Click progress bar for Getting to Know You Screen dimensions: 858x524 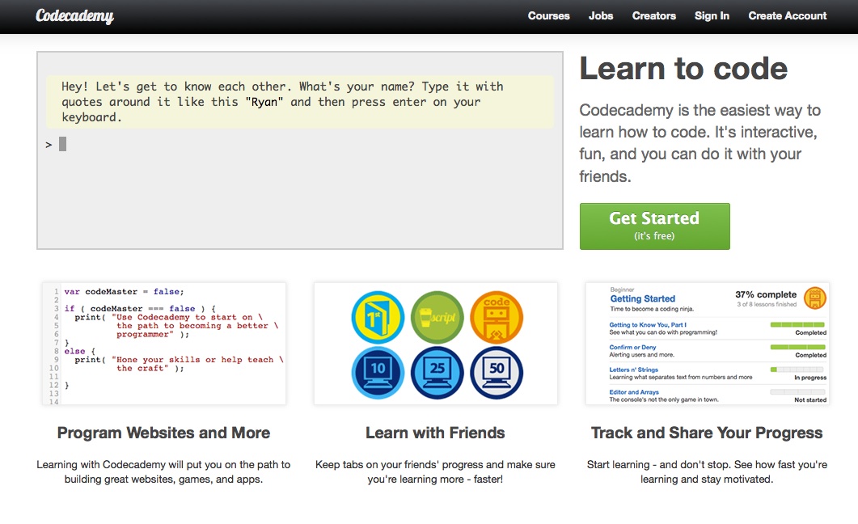tap(797, 324)
